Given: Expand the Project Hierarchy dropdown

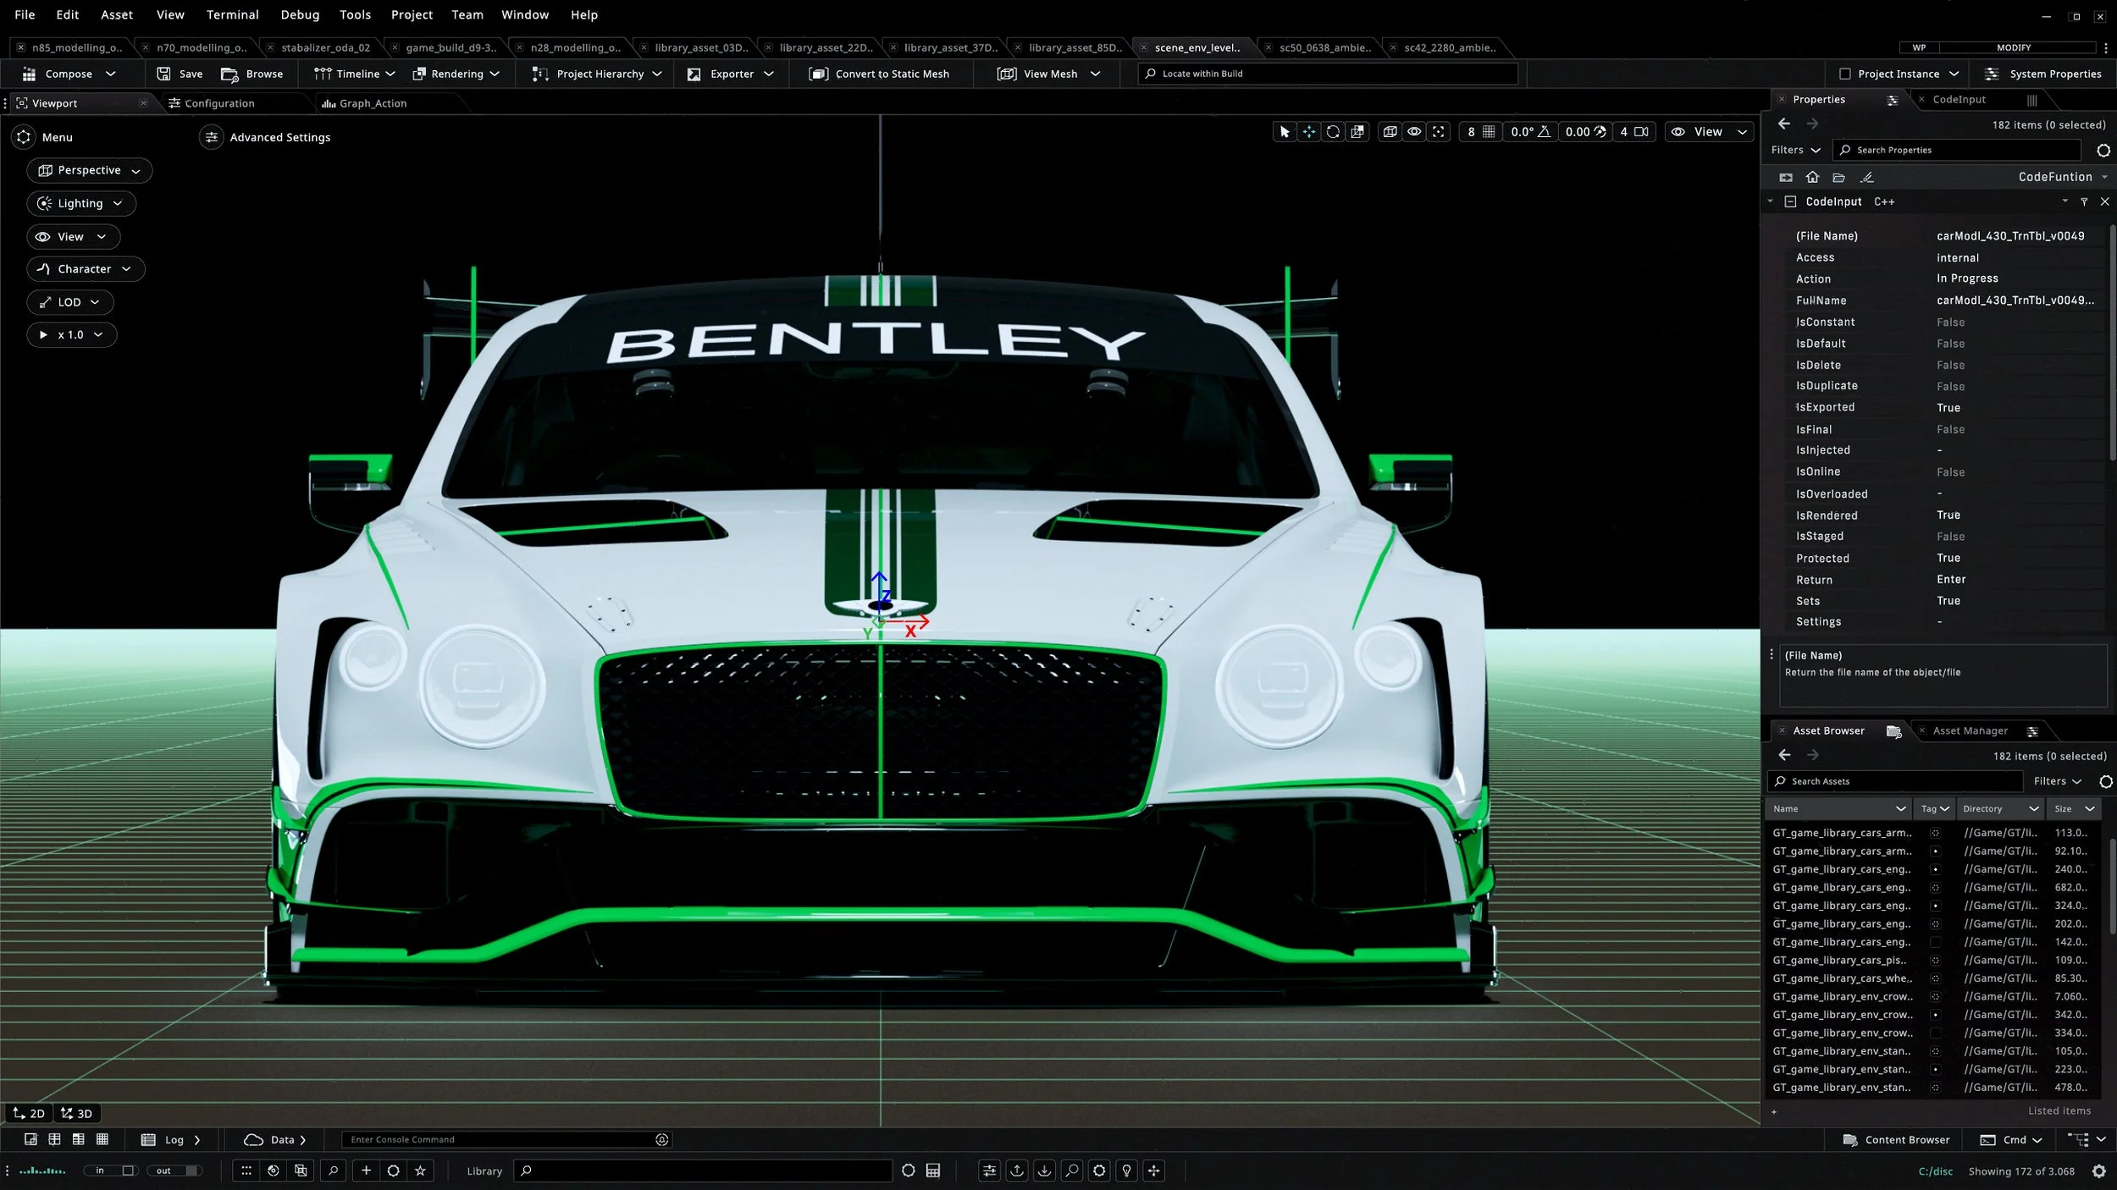Looking at the screenshot, I should click(597, 74).
